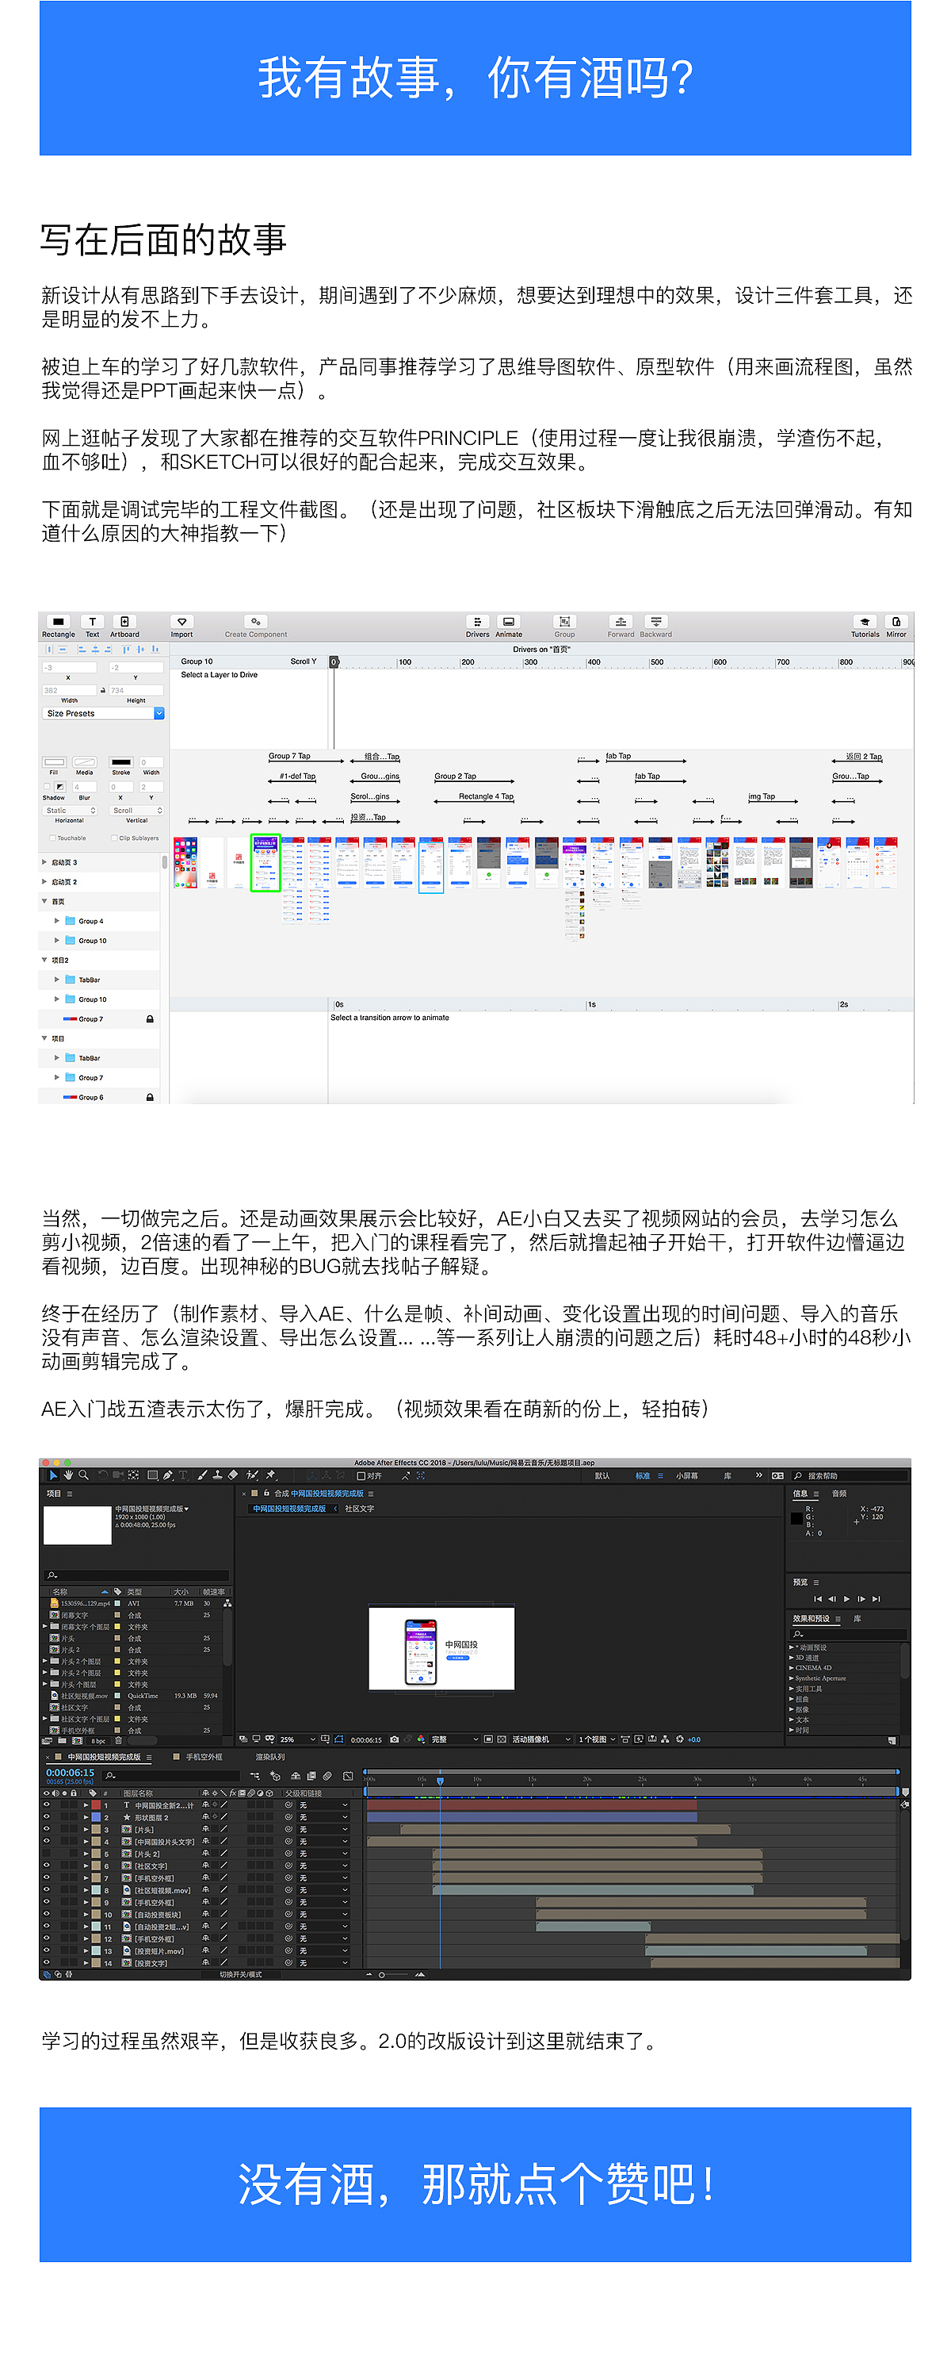Click the Width value field 382
This screenshot has height=2370, width=951.
pos(69,690)
